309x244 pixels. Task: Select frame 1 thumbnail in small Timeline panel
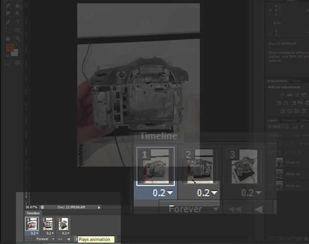point(32,224)
